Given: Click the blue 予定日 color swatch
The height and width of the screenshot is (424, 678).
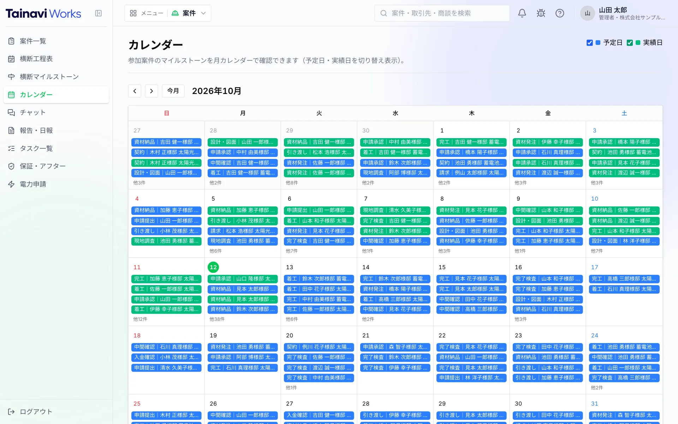Looking at the screenshot, I should point(598,43).
